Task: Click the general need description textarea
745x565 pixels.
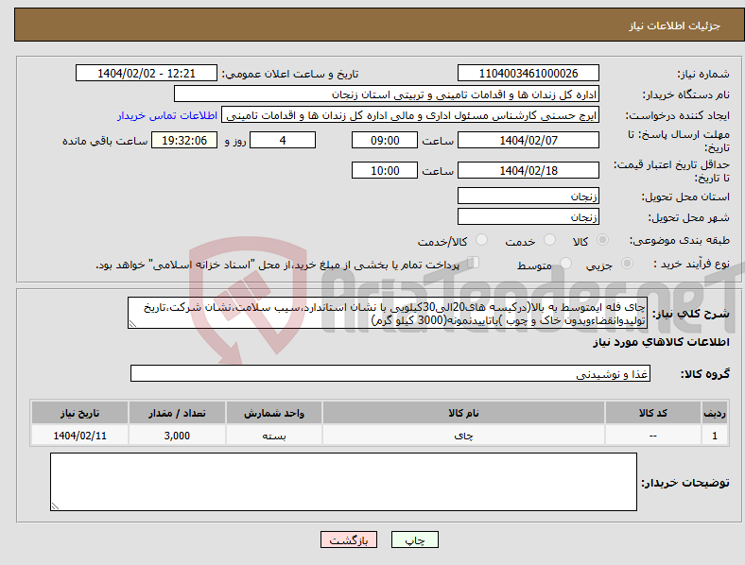Action: 388,313
